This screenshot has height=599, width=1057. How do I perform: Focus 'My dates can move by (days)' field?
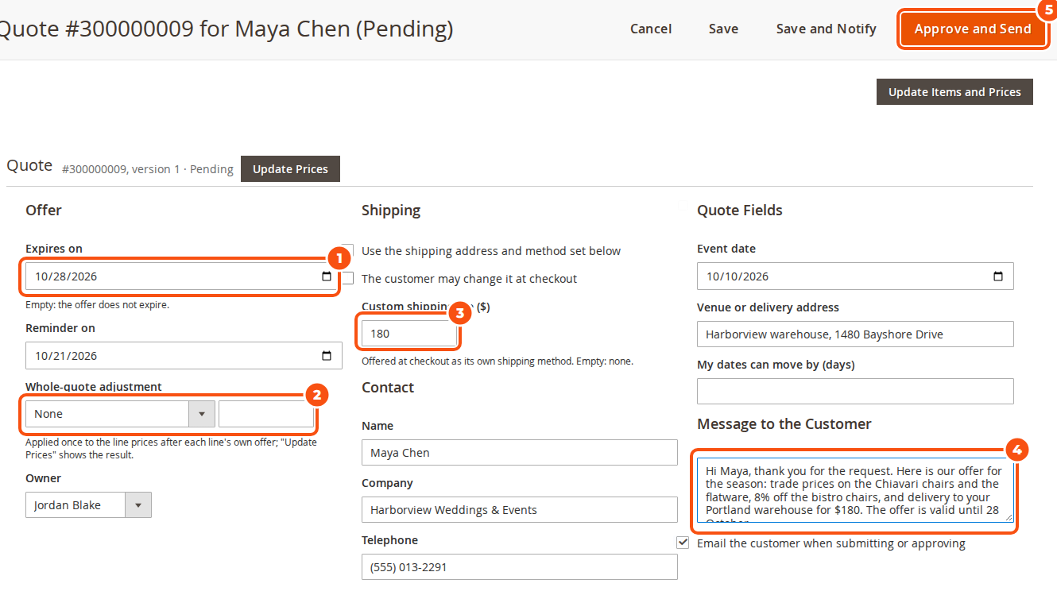click(x=855, y=392)
